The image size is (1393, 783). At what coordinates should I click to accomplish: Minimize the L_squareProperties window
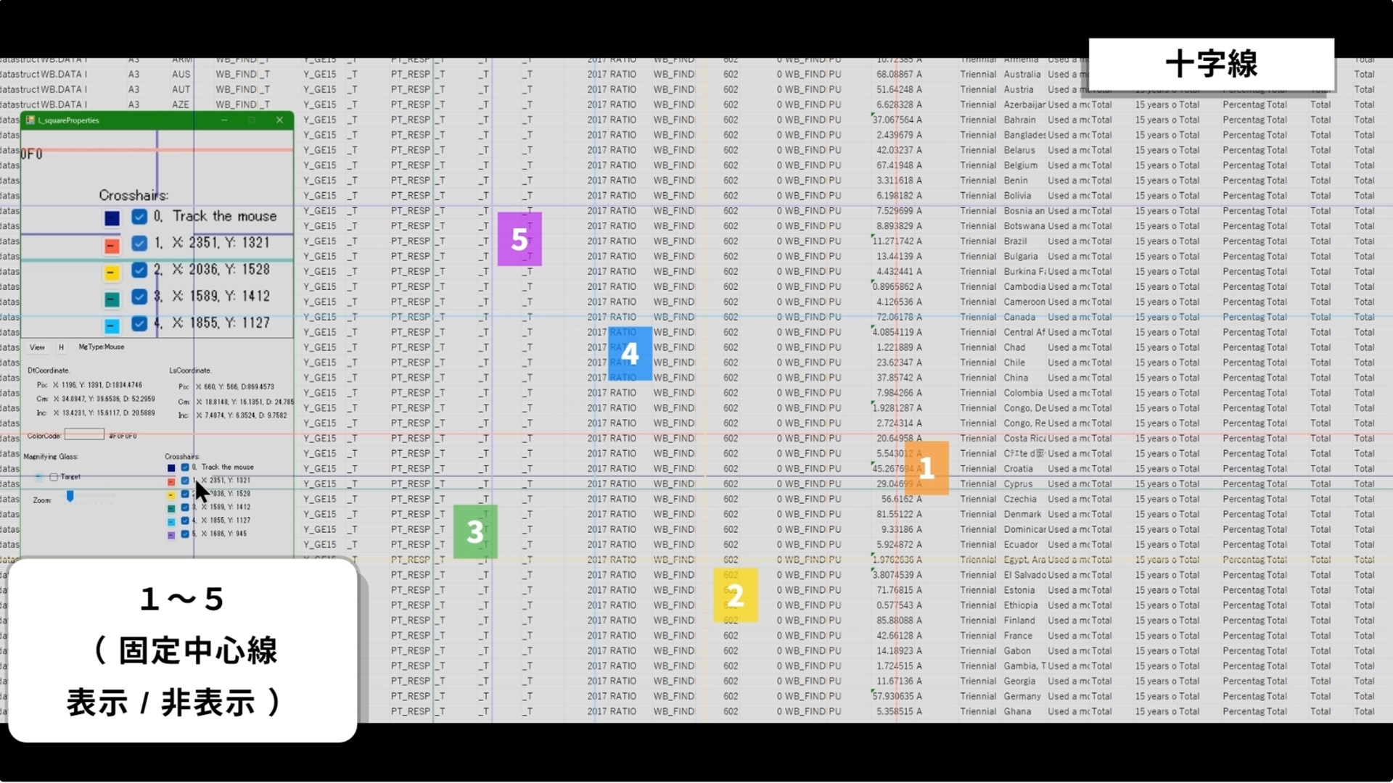click(x=224, y=120)
